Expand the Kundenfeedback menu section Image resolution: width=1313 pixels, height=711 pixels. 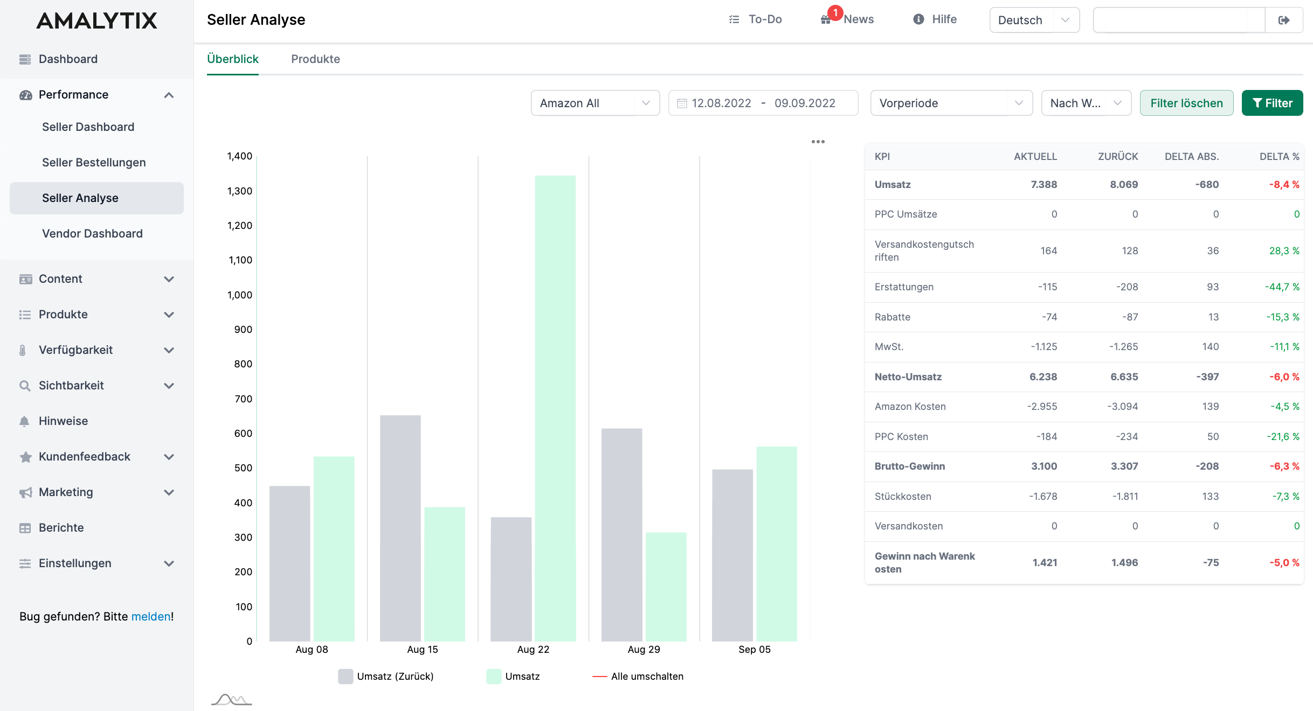pos(169,457)
